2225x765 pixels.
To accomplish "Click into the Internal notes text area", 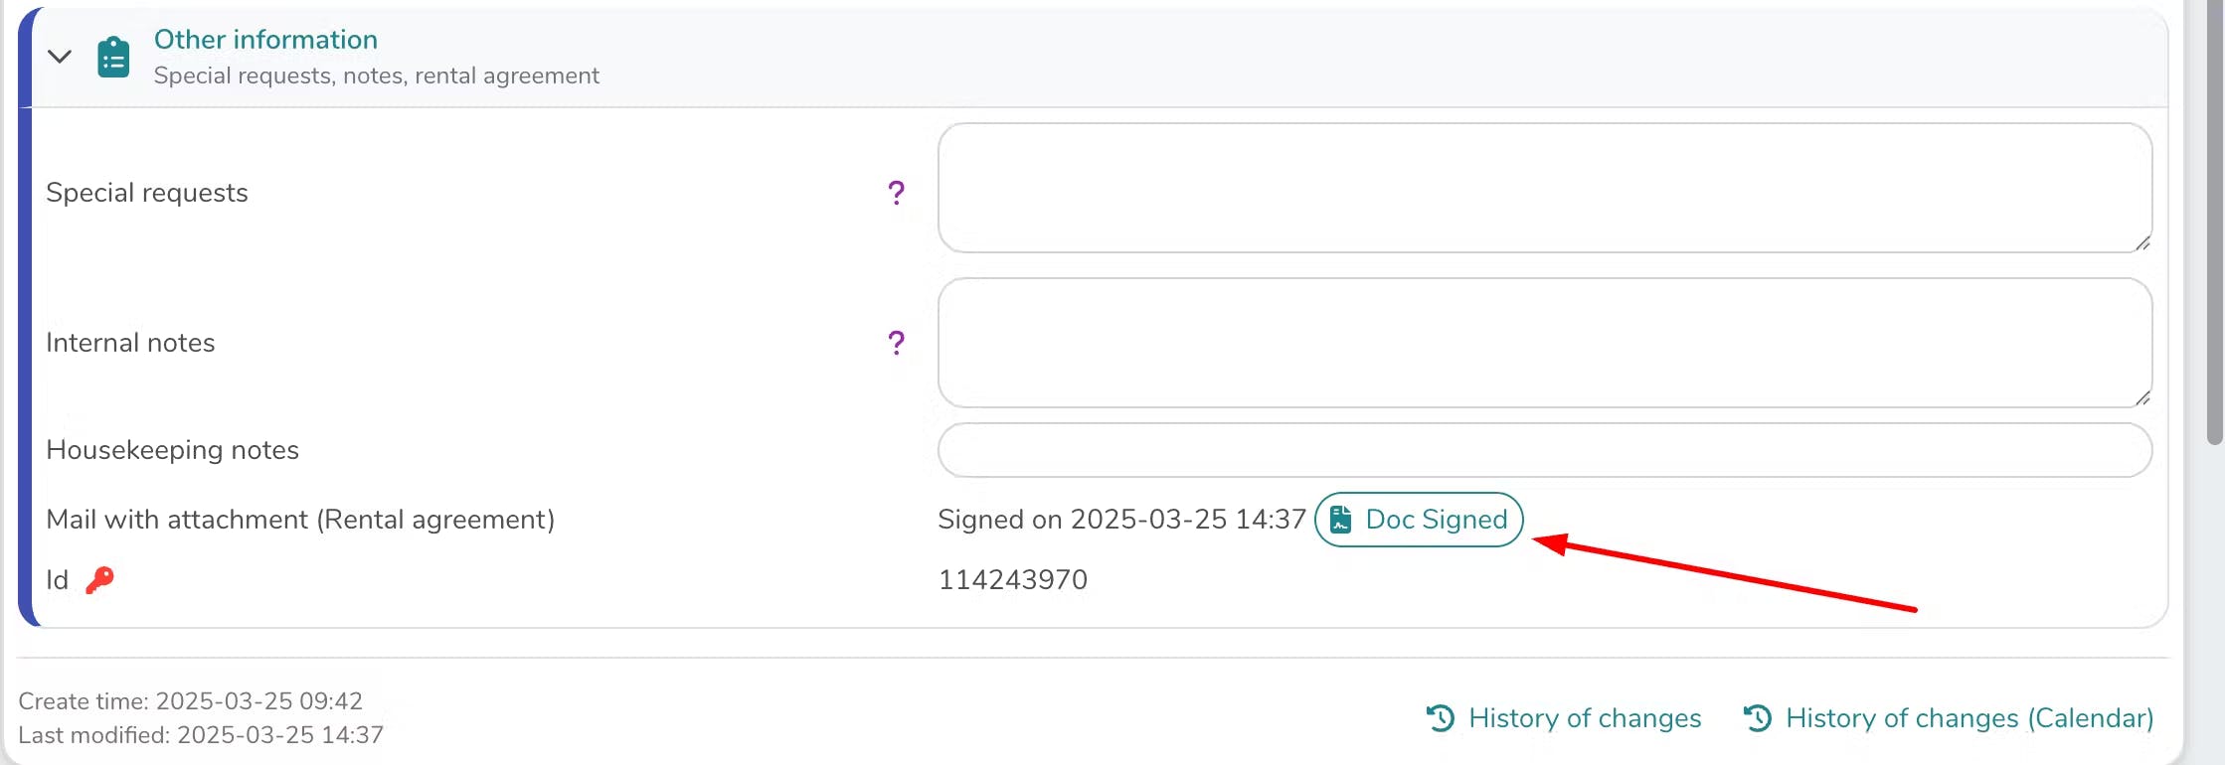I will [x=1544, y=343].
